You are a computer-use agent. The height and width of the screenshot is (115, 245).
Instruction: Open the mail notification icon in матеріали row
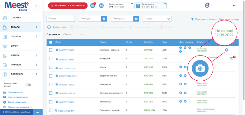click(232, 59)
